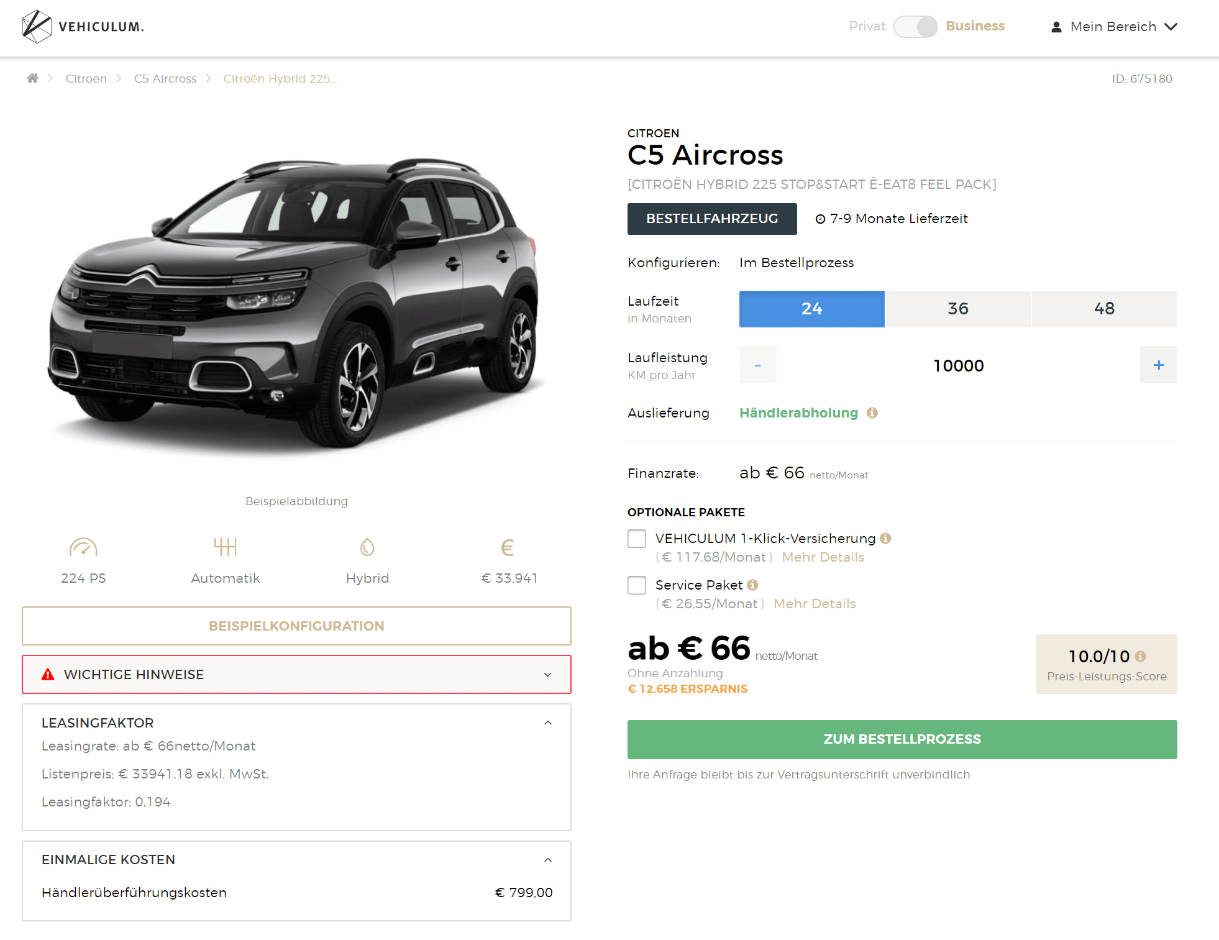Click the Zum Bestellprozess button
The width and height of the screenshot is (1219, 940).
click(x=902, y=739)
